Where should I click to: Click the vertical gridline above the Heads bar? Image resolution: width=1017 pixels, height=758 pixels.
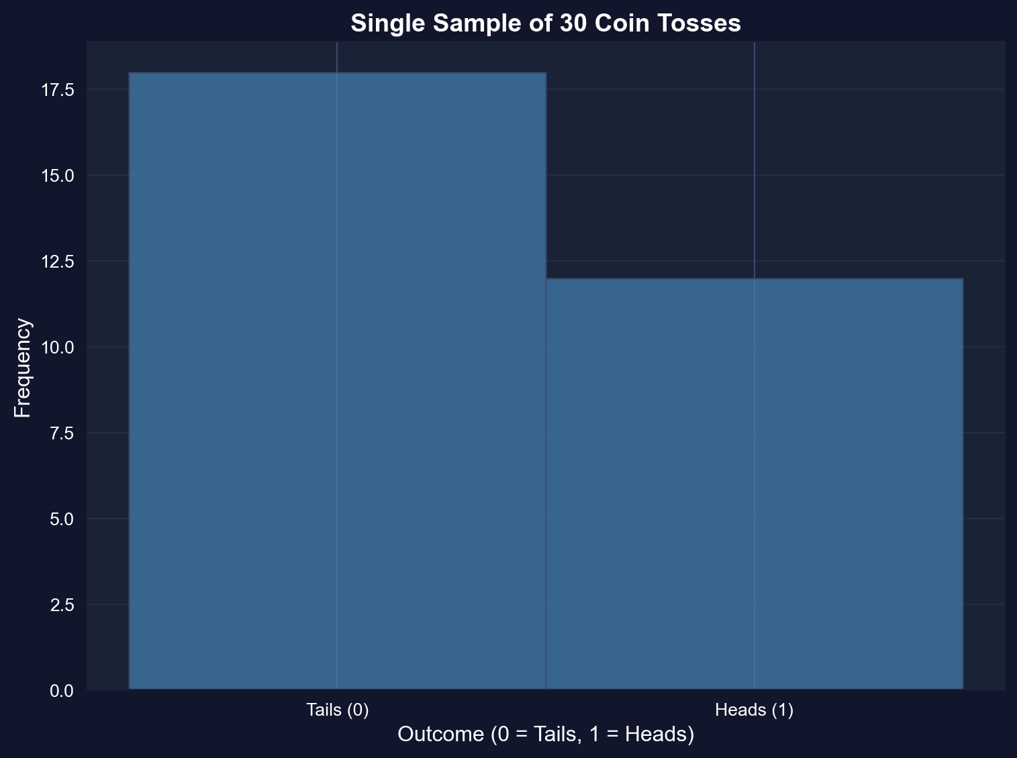(755, 161)
